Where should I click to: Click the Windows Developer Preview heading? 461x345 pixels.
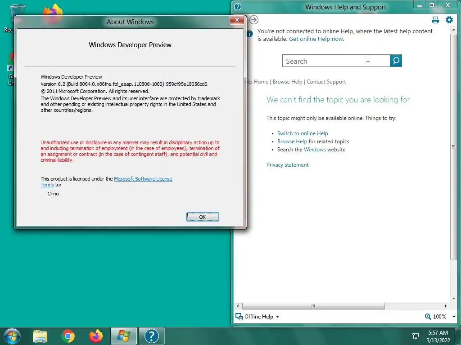[130, 45]
